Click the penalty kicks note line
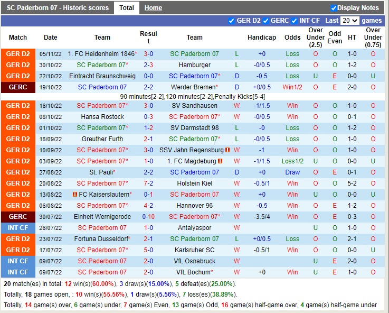Viewport: 389px width, 313px height. [193, 97]
